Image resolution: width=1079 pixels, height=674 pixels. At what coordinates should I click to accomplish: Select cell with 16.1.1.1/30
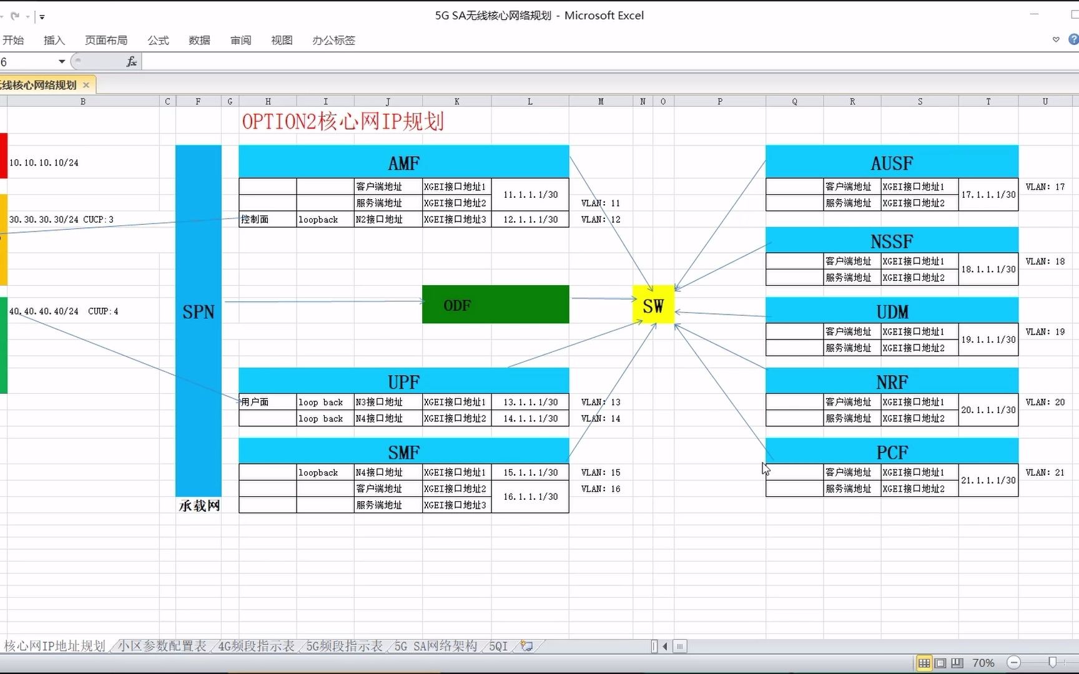pyautogui.click(x=530, y=497)
